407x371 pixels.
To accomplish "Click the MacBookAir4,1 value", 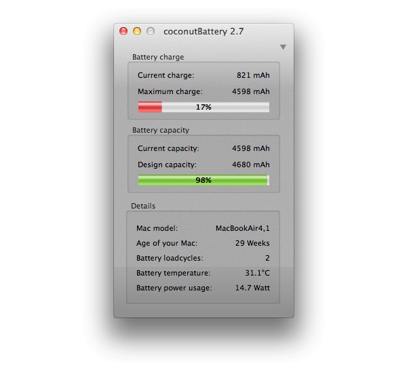I will 243,228.
